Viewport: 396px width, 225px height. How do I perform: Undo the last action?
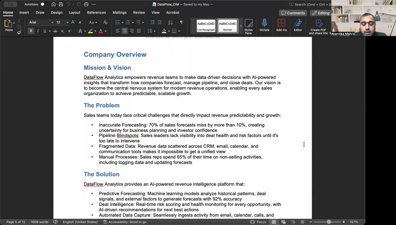(x=68, y=4)
